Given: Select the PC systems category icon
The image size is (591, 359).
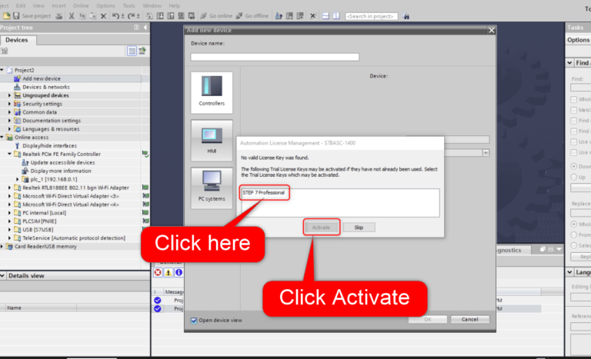Looking at the screenshot, I should pyautogui.click(x=212, y=184).
